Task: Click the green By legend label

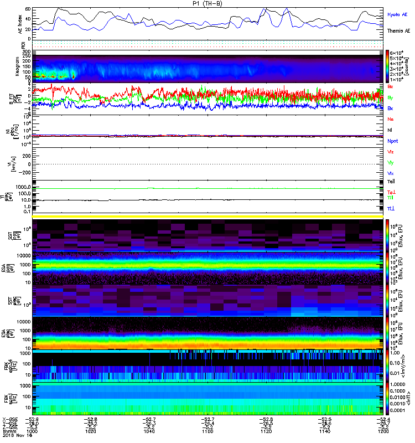Action: (x=390, y=97)
